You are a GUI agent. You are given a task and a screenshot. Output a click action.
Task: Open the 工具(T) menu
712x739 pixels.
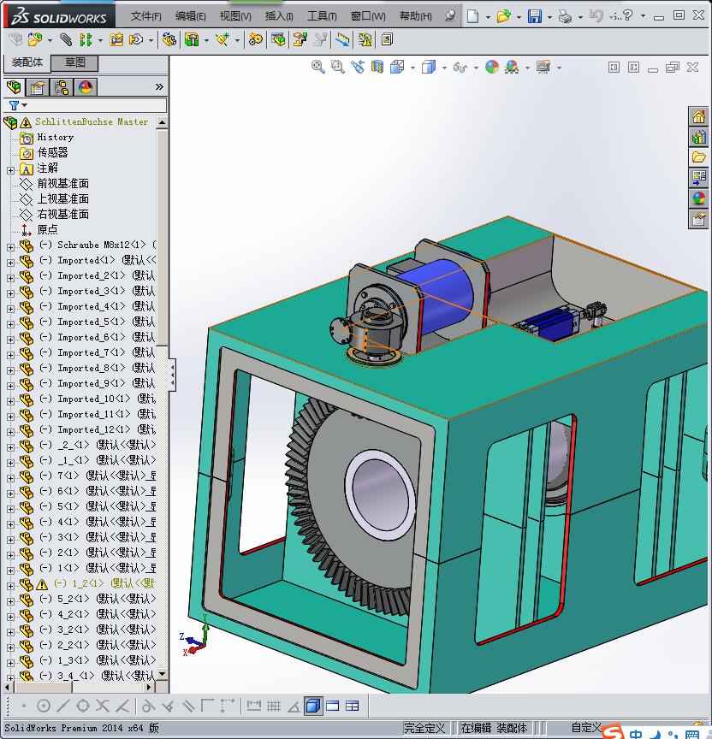point(322,16)
